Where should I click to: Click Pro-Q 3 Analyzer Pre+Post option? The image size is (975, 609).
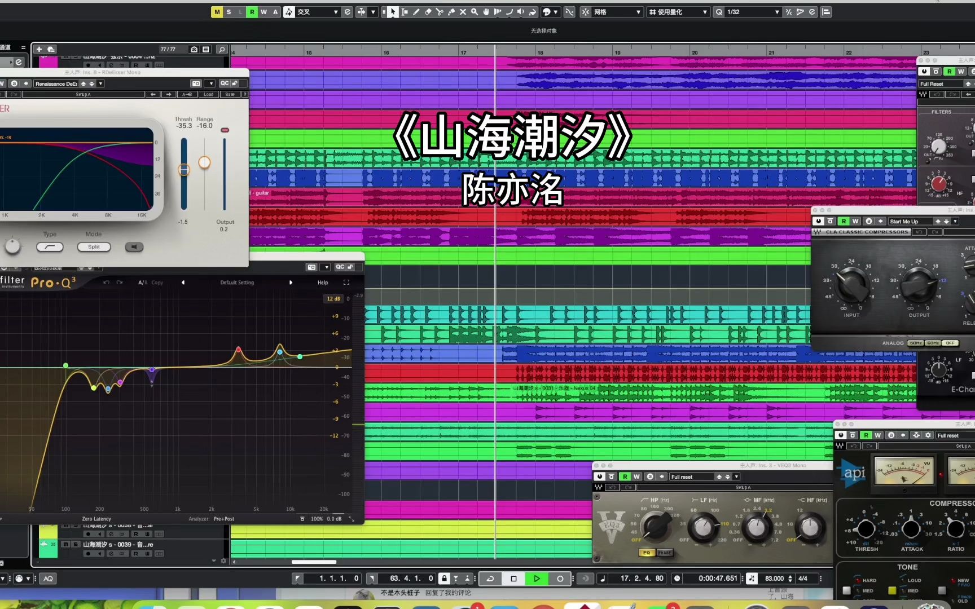click(224, 519)
